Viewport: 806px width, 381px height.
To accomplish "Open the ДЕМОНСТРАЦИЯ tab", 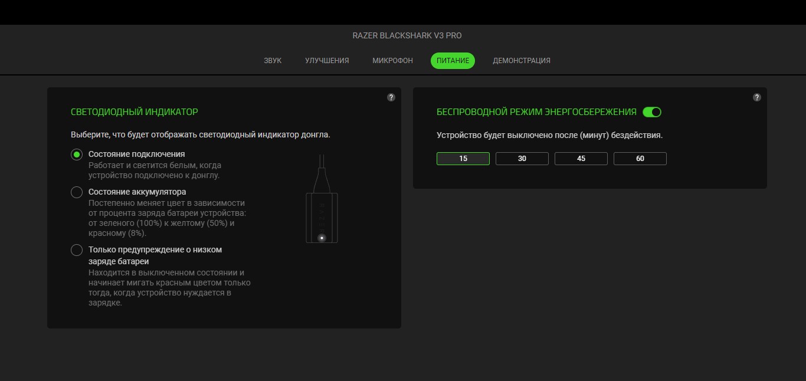I will pyautogui.click(x=522, y=61).
